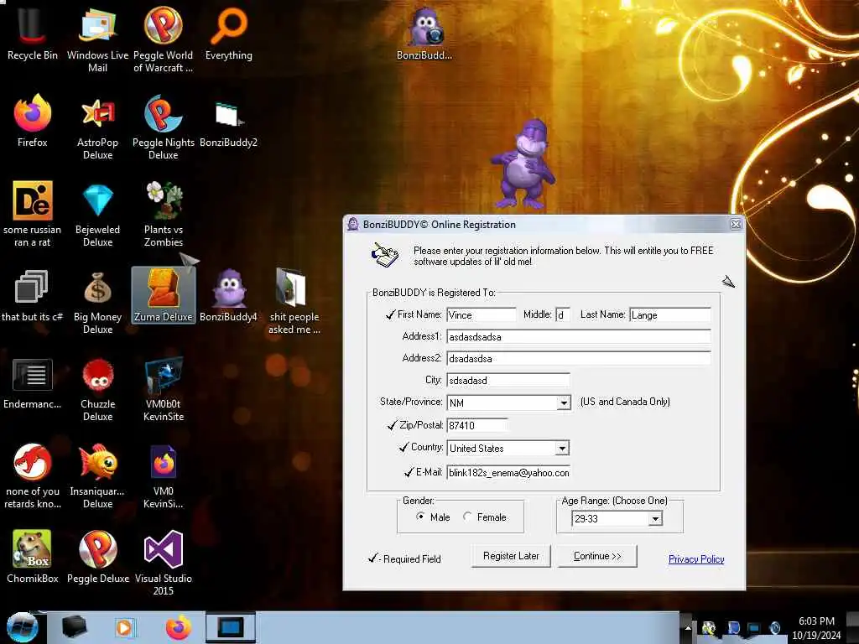Select the Endermanc... desktop icon
The width and height of the screenshot is (859, 644).
click(x=33, y=383)
